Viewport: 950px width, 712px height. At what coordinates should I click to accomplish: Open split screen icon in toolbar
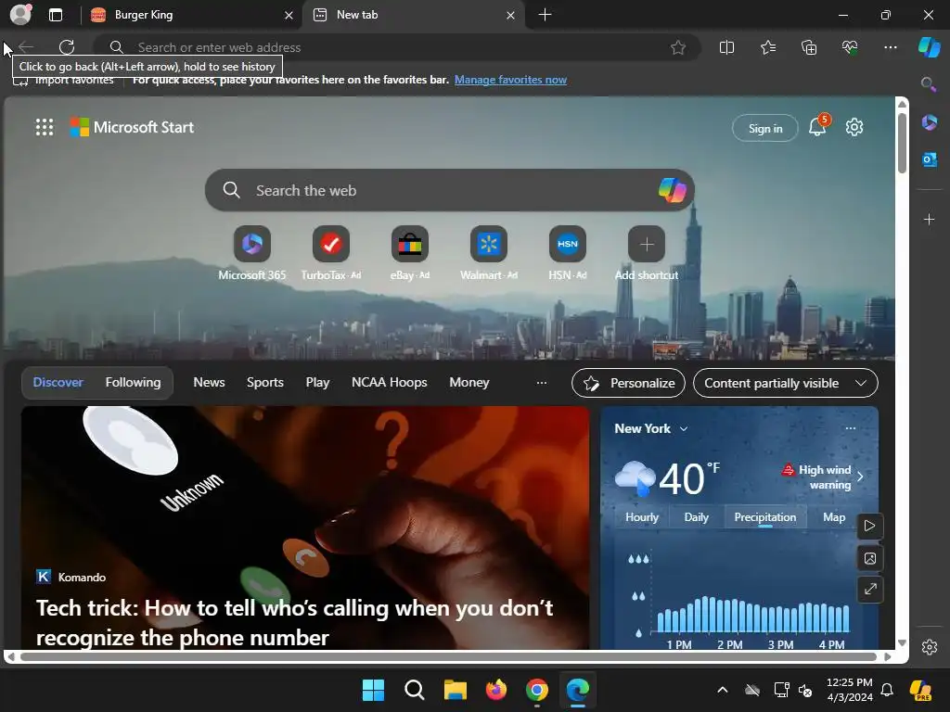point(726,47)
